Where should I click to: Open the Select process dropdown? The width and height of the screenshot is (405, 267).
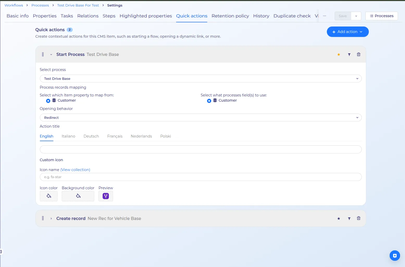[x=201, y=79]
